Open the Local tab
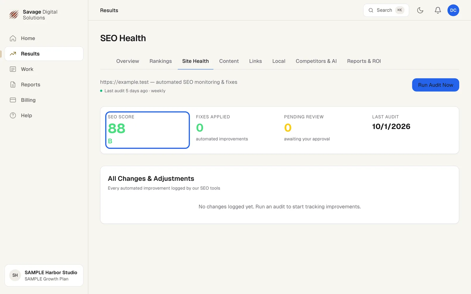This screenshot has width=471, height=294. [x=279, y=61]
